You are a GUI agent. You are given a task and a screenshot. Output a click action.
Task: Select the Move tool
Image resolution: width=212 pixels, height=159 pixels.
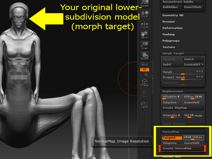pos(144,35)
